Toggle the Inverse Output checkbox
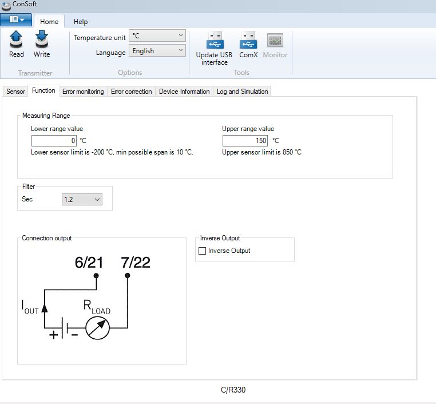This screenshot has width=436, height=404. click(x=202, y=251)
